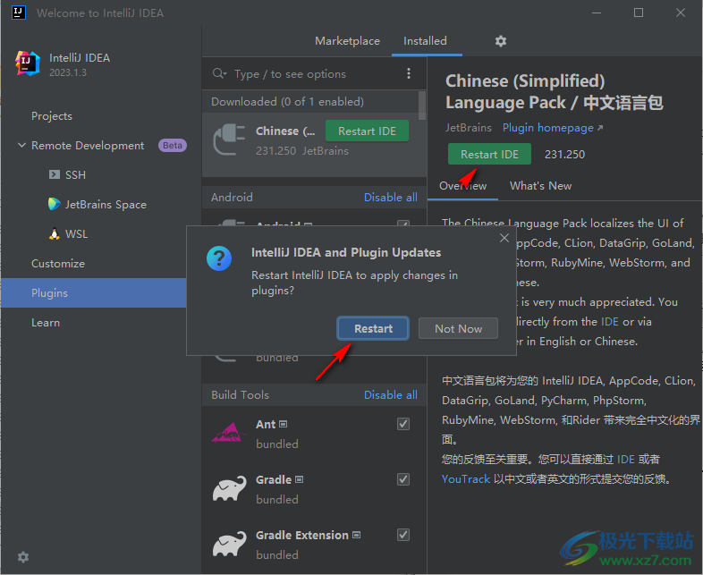Click the Chinese plugin name in list
Viewport: 703px width, 575px height.
point(285,131)
